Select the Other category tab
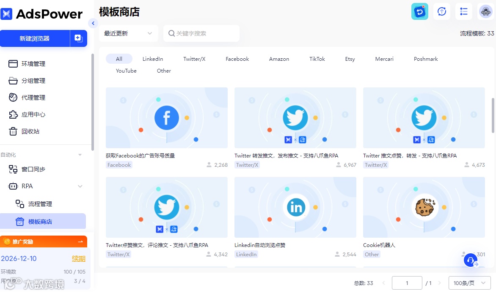The image size is (496, 293). click(x=164, y=71)
